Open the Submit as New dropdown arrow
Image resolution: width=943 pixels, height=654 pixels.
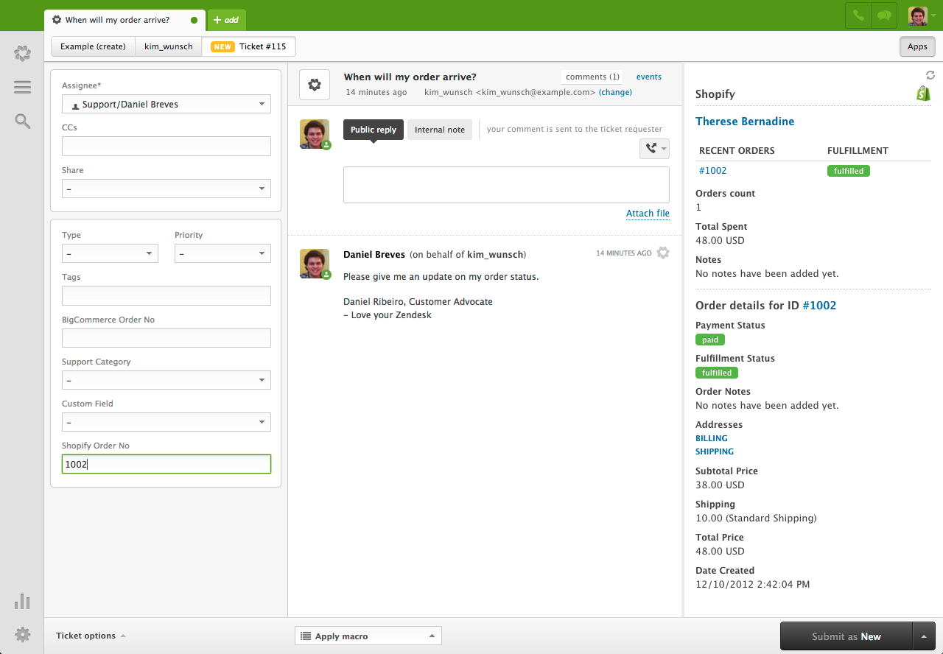pyautogui.click(x=924, y=636)
